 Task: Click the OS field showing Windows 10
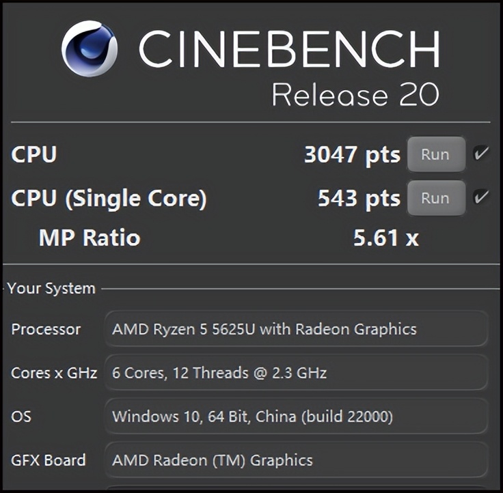(296, 416)
